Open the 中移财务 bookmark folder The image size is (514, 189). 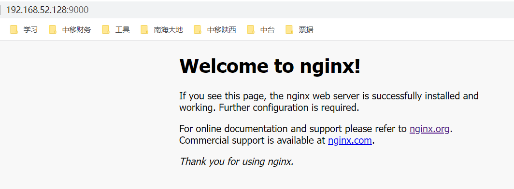click(x=70, y=30)
